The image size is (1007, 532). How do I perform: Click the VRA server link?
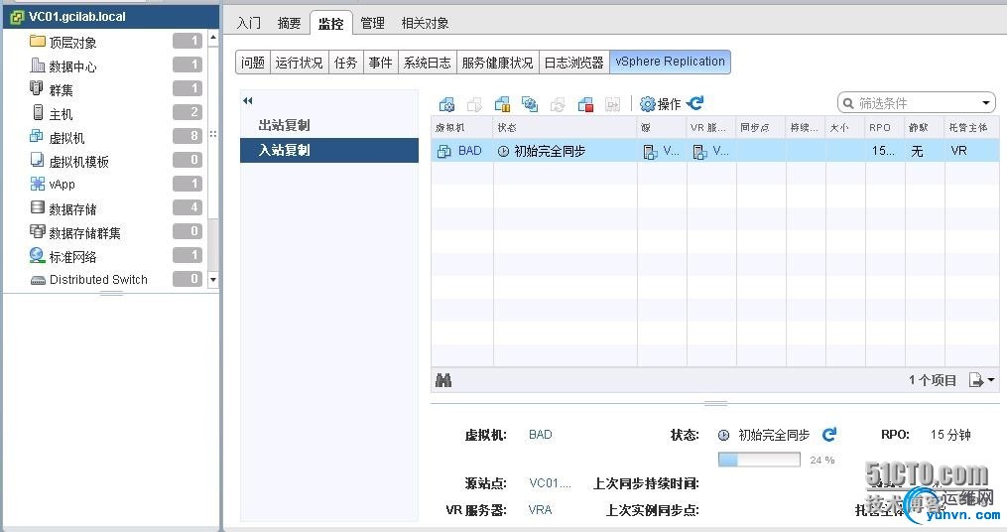[540, 510]
